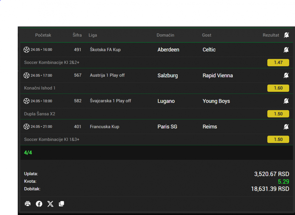Select the Rapid Vienna team name

click(x=218, y=75)
